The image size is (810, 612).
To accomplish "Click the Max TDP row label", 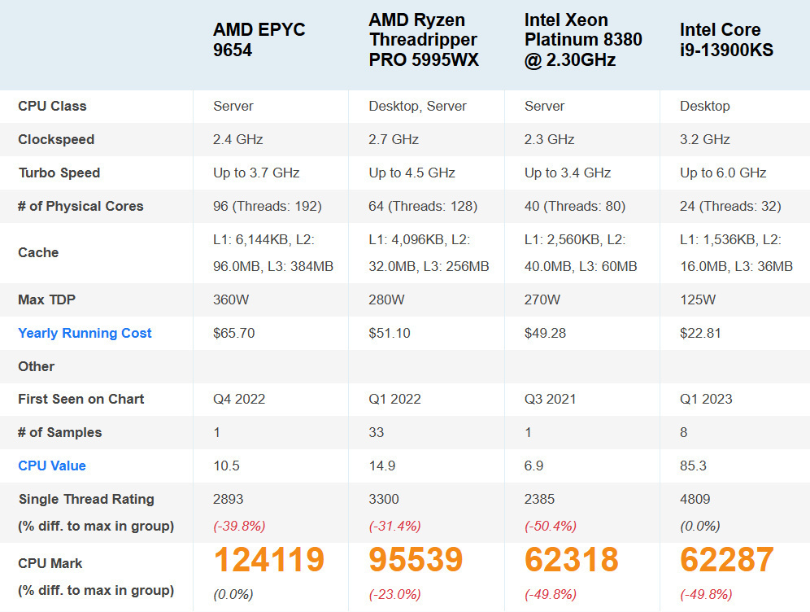I will click(46, 299).
